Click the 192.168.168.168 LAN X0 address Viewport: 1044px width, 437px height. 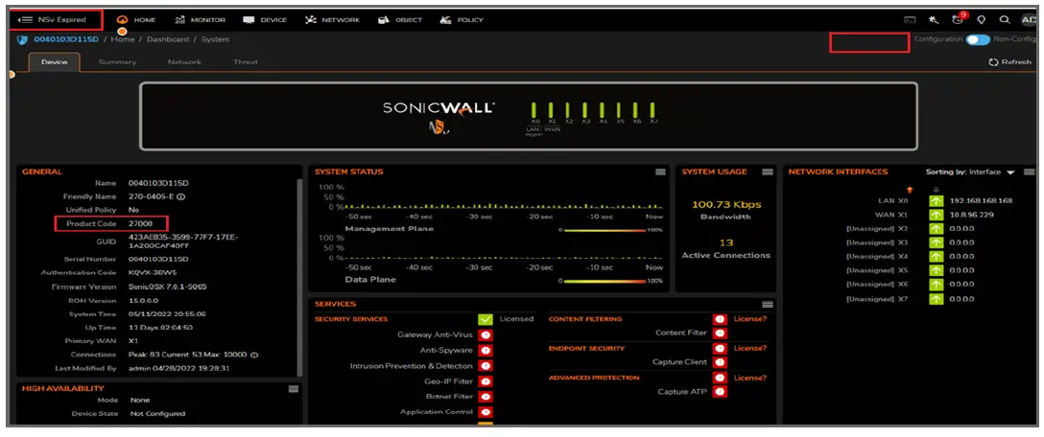(981, 201)
